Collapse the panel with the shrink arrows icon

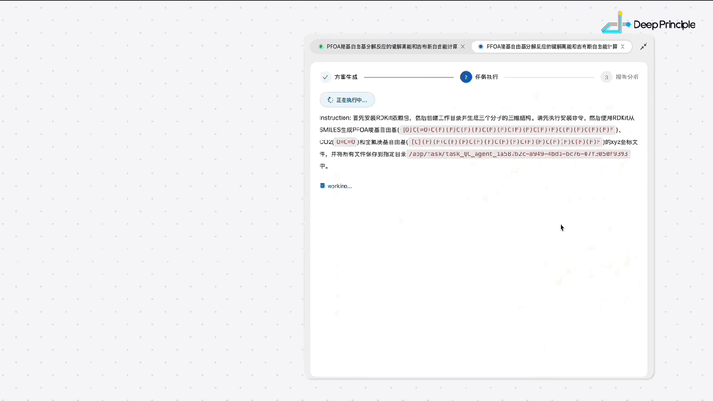(x=644, y=46)
